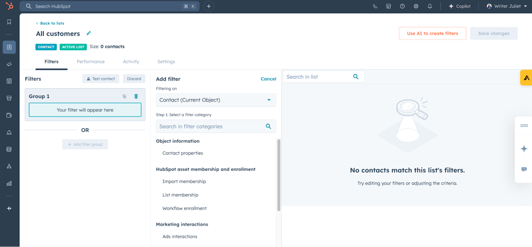Open the bookmarks icon in sidebar
This screenshot has height=247, width=532.
9,22
